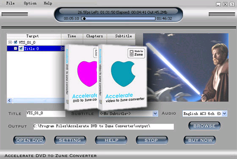Open the Audio dropdown
The height and width of the screenshot is (159, 237).
point(224,114)
